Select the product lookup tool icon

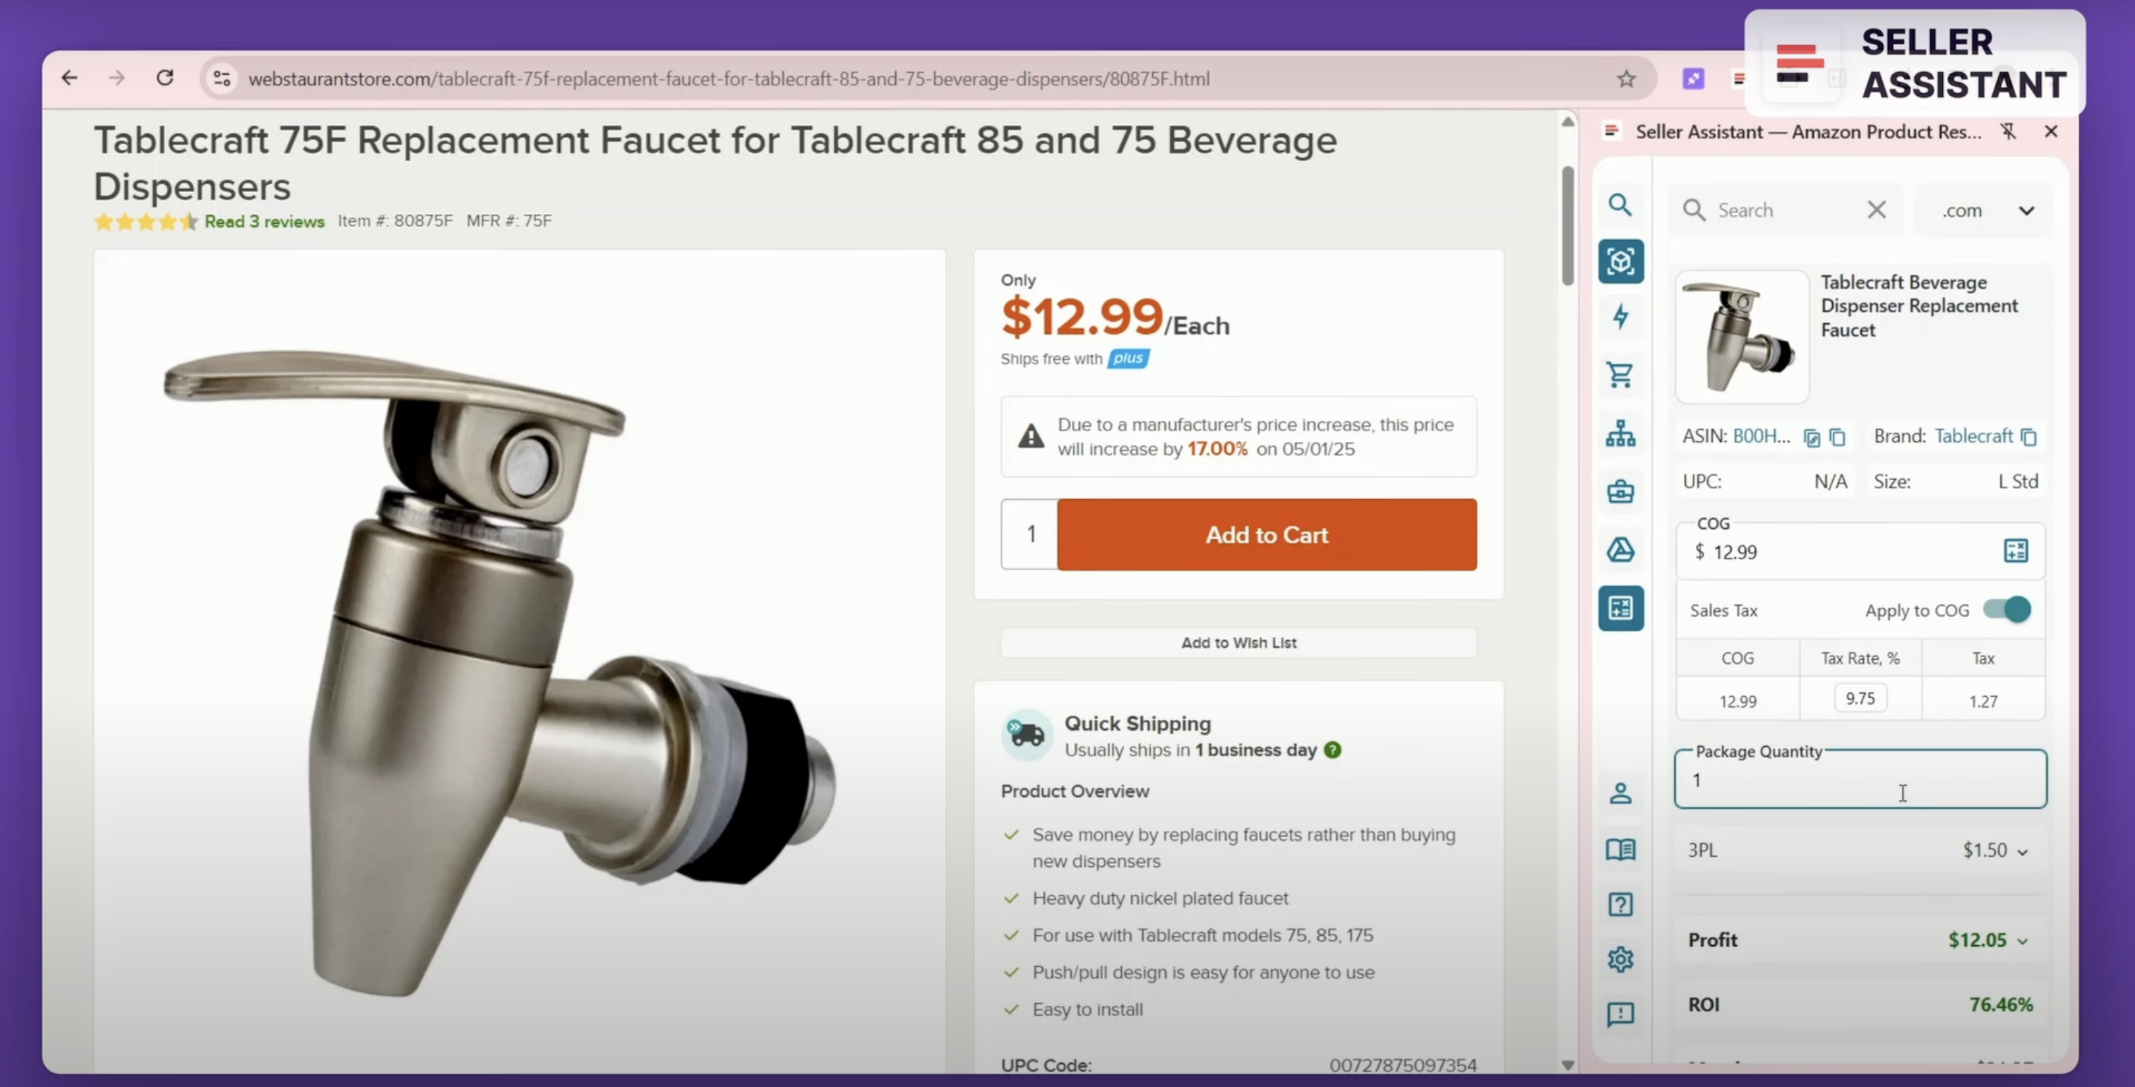tap(1621, 261)
